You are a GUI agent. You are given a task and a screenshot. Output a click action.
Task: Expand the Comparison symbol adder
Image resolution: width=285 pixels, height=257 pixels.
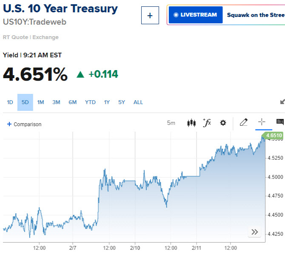click(24, 124)
